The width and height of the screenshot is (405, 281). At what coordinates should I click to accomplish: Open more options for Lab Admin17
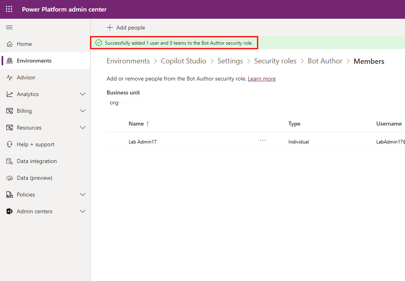click(263, 141)
